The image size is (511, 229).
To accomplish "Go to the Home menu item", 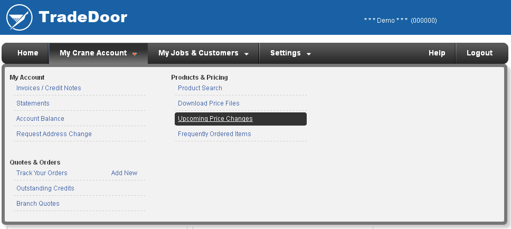I will pos(27,53).
